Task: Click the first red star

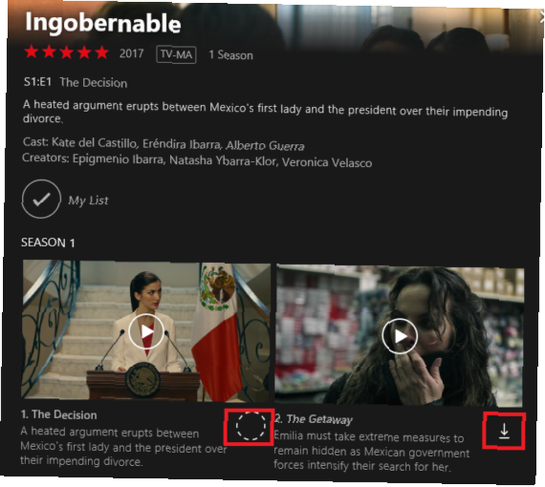Action: pos(31,51)
